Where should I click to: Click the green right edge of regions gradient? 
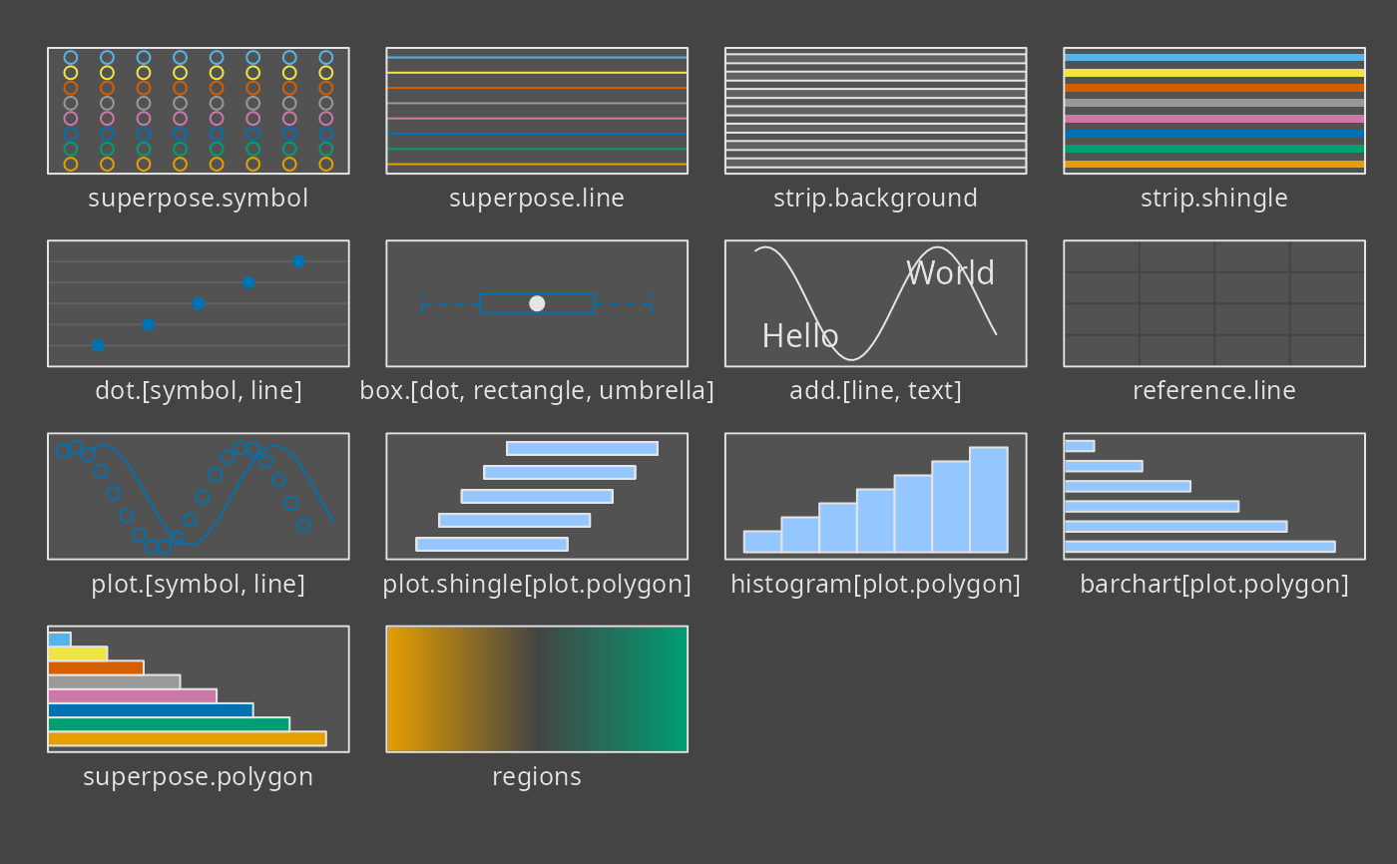[679, 688]
